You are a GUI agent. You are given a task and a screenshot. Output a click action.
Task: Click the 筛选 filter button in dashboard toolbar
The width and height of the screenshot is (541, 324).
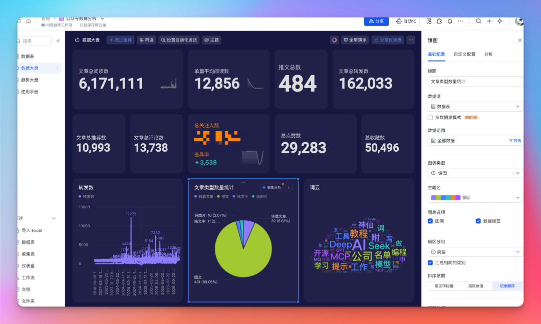click(147, 40)
